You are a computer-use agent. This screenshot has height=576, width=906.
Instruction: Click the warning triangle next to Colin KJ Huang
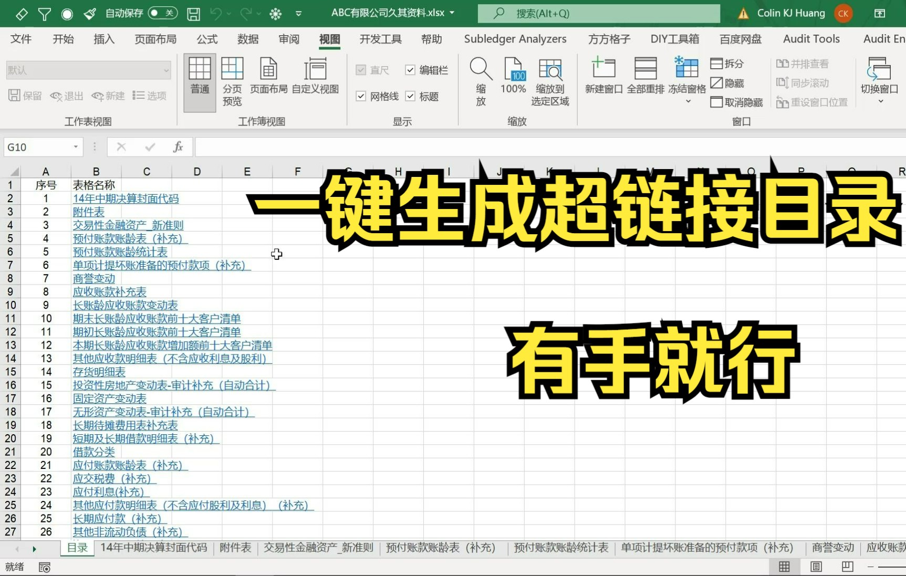tap(743, 14)
